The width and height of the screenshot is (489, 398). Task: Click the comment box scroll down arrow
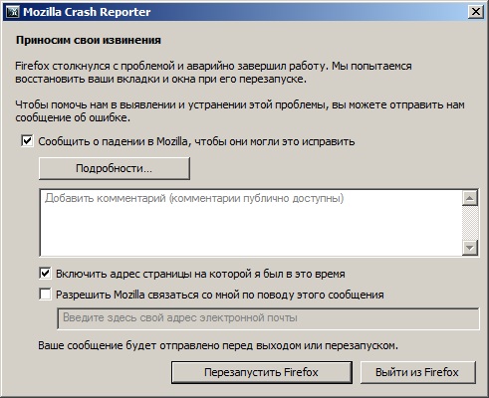point(470,248)
